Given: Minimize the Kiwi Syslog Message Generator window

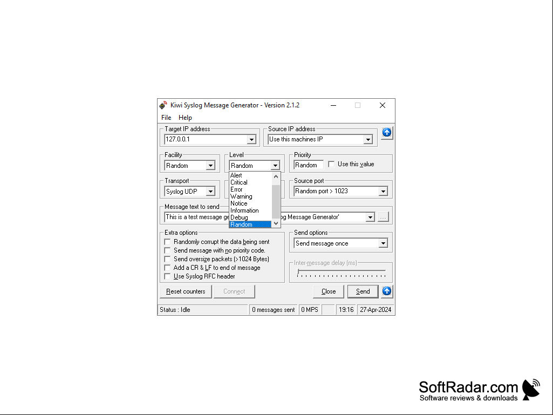Looking at the screenshot, I should tap(333, 105).
